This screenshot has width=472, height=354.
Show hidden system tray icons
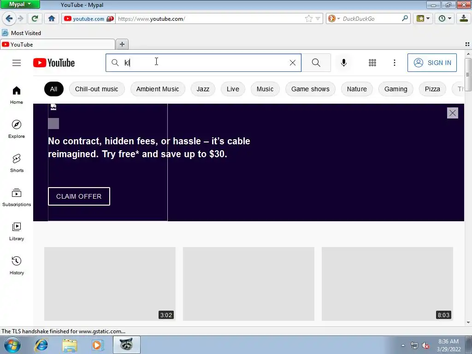click(403, 345)
